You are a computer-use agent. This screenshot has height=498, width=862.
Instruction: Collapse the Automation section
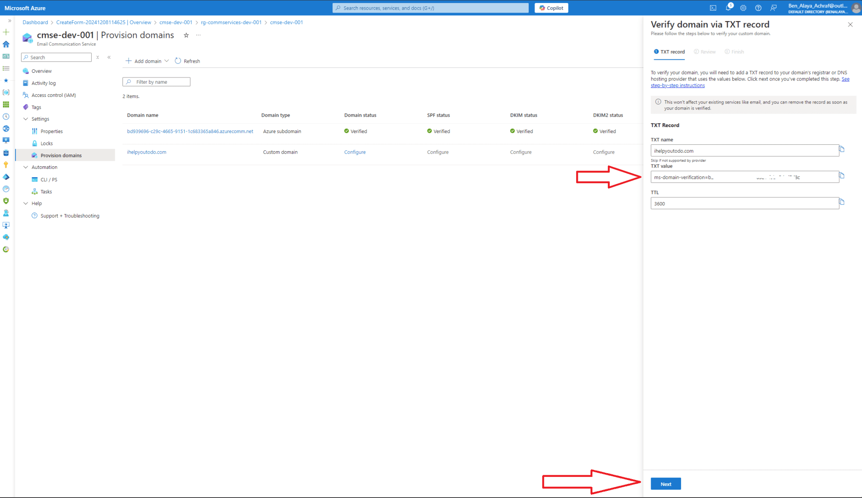tap(26, 167)
